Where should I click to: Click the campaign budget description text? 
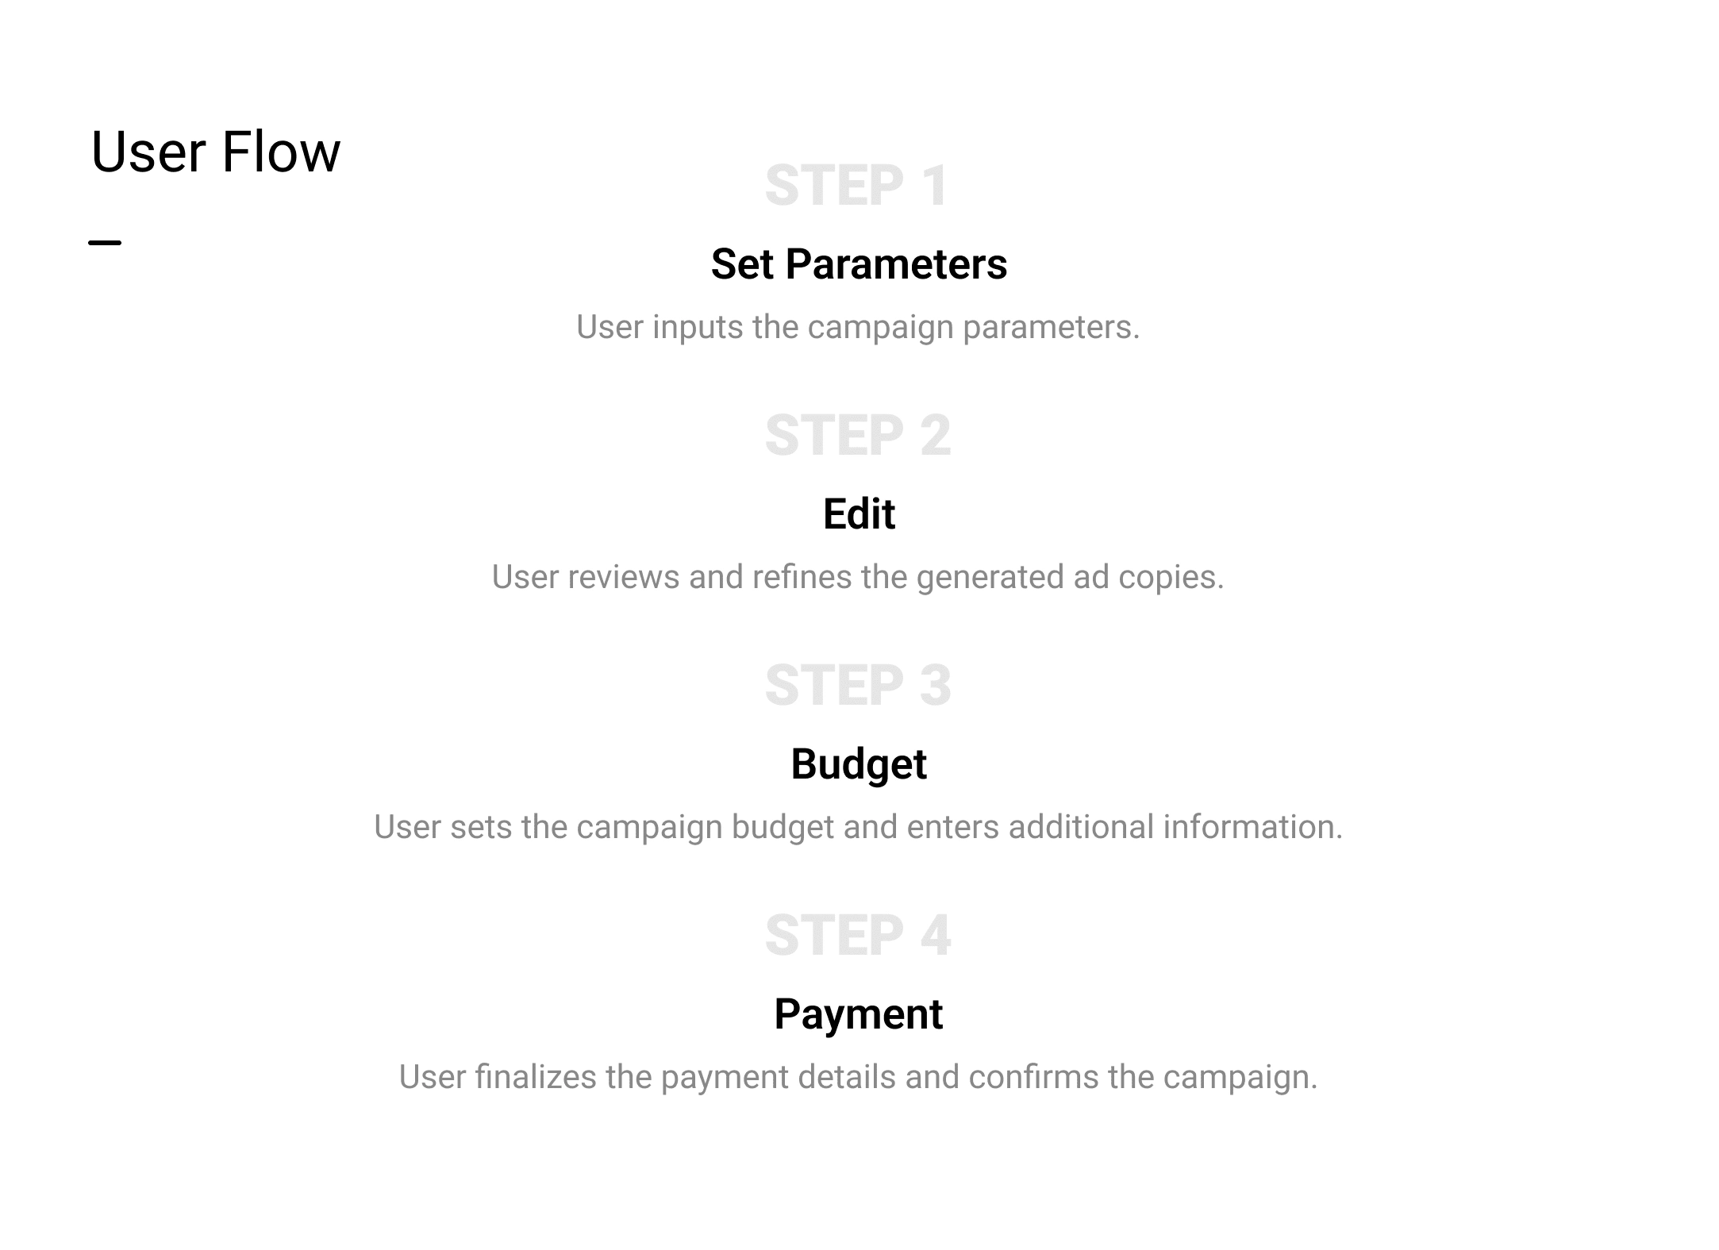[858, 827]
